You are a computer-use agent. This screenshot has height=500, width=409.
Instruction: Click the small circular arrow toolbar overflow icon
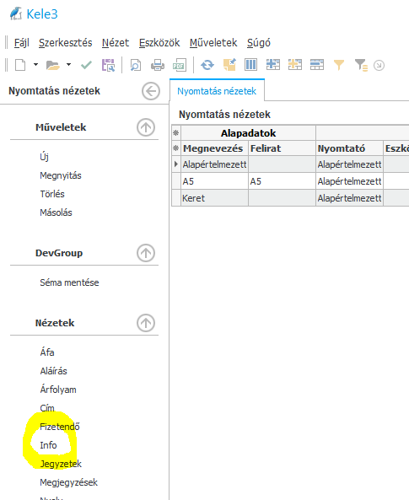pos(379,66)
